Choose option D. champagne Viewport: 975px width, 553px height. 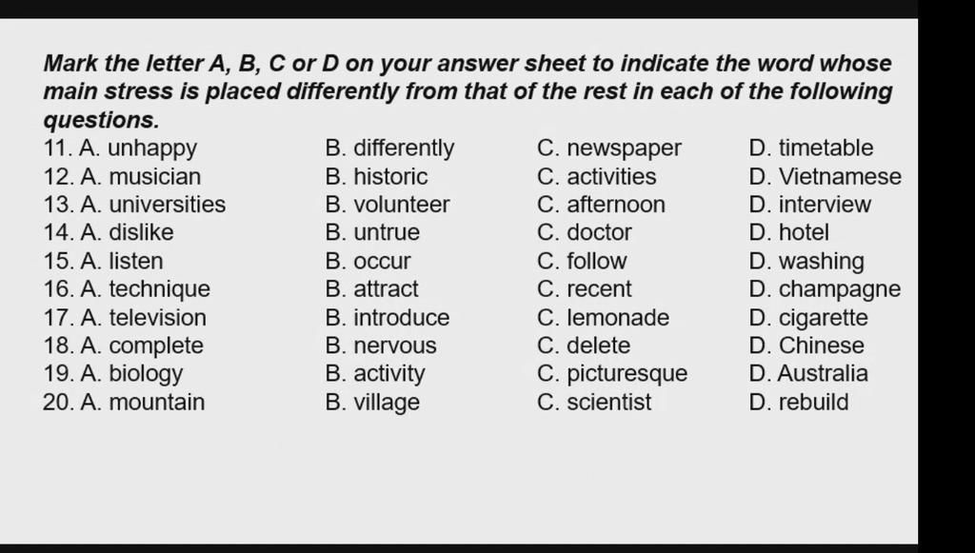tap(826, 289)
